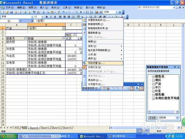The image size is (185, 139).
Task: Choose 设置报告格式 menu entry
Action: click(103, 20)
